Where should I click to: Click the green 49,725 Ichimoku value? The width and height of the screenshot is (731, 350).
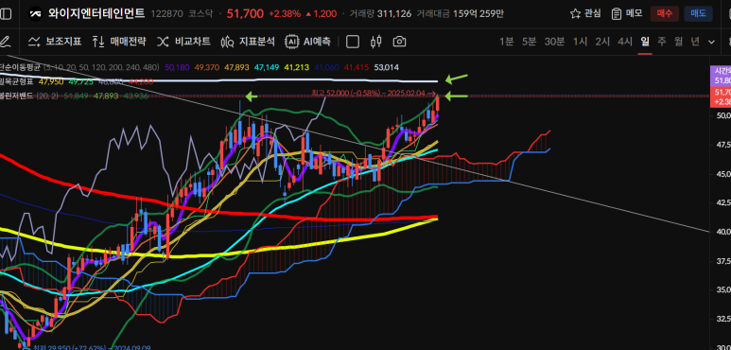[x=80, y=81]
